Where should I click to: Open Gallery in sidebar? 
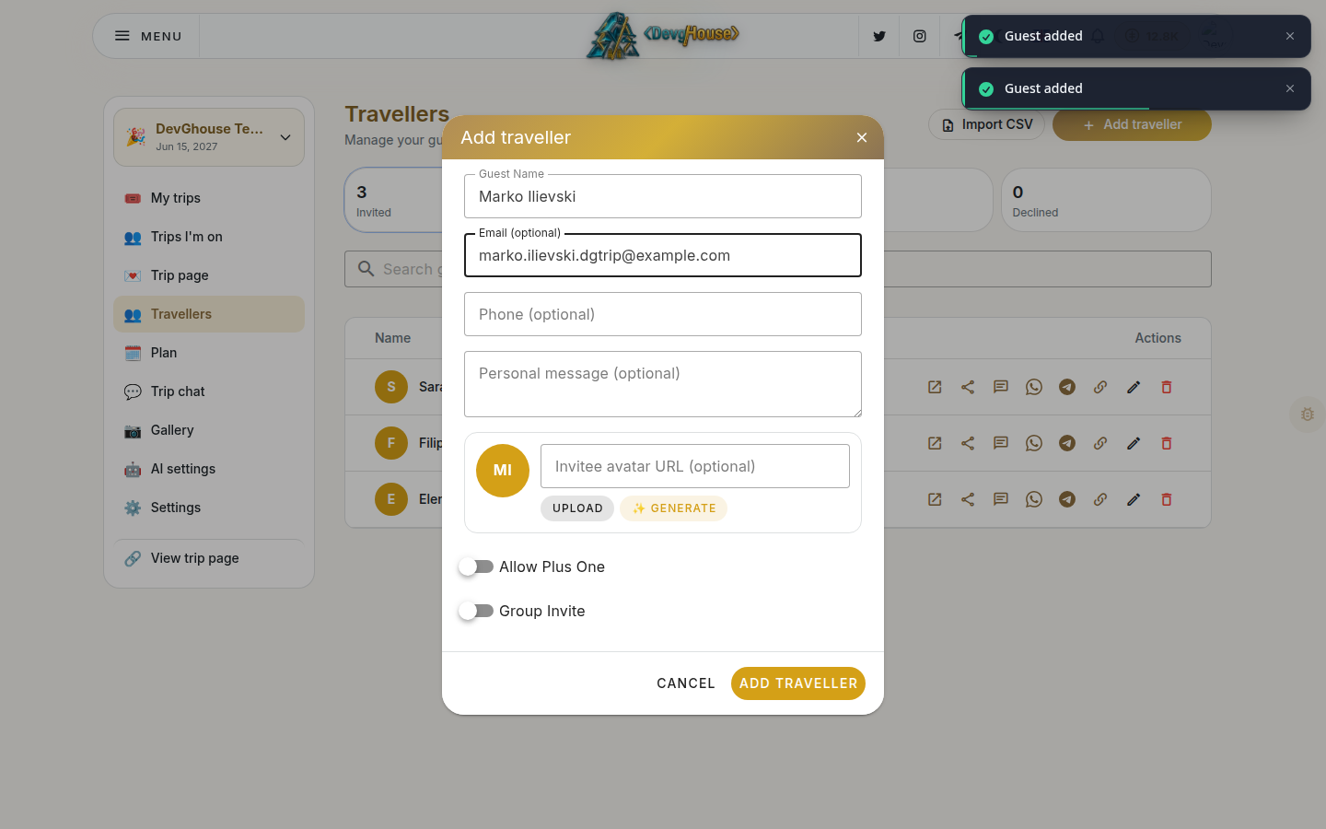[x=209, y=430]
